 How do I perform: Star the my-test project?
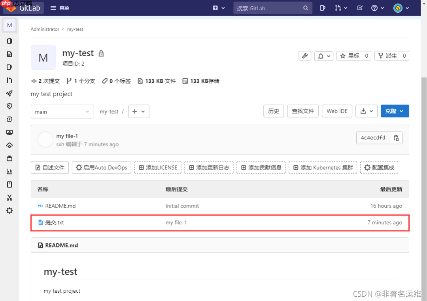pyautogui.click(x=350, y=55)
